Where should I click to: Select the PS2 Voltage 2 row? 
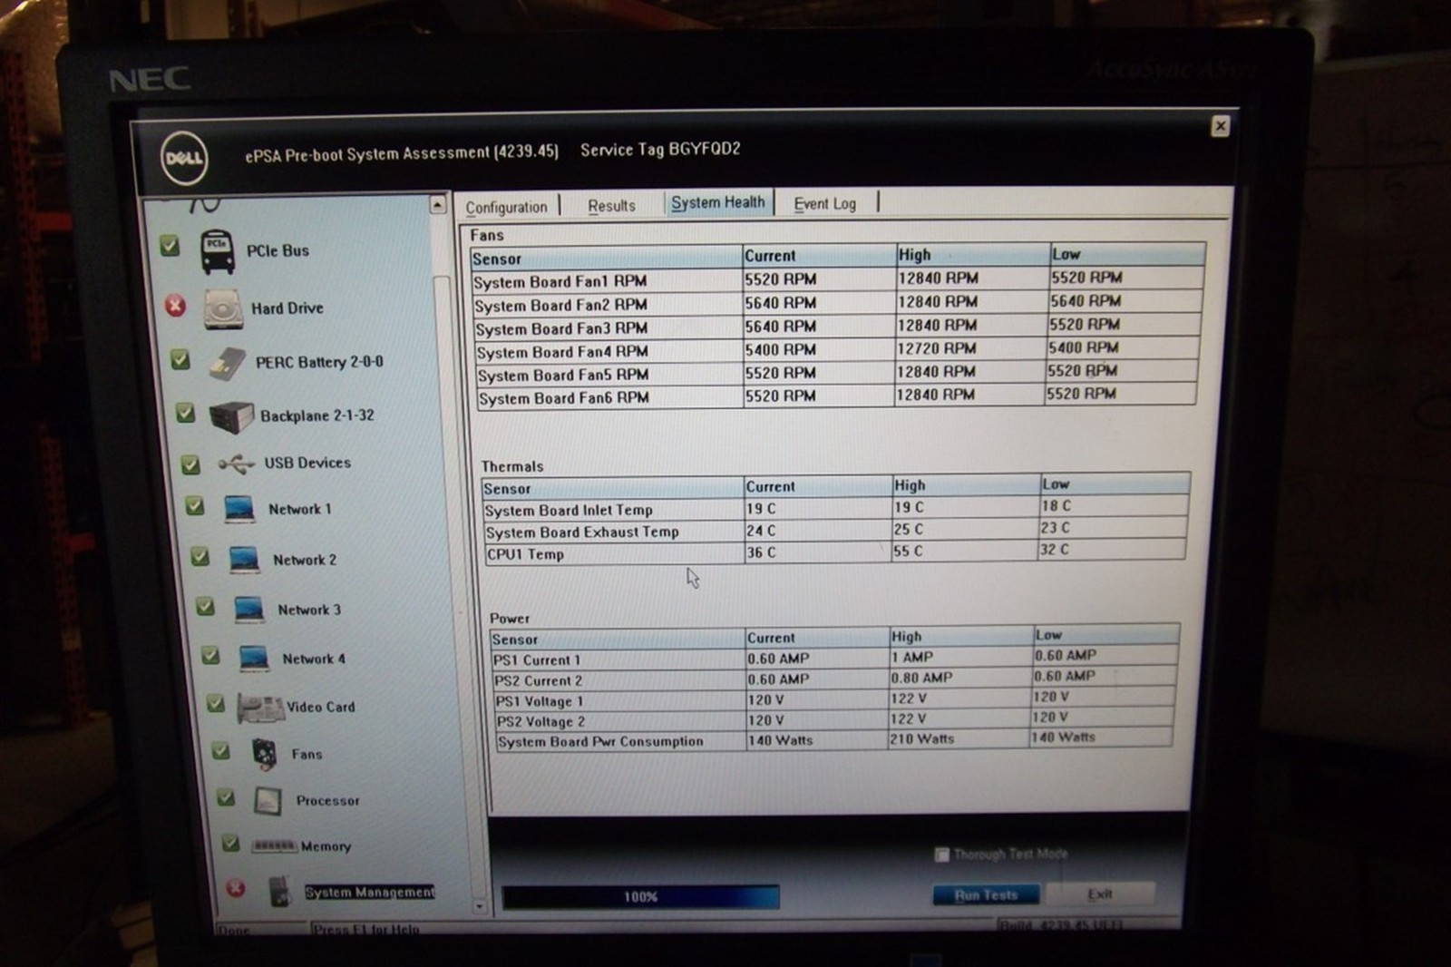(834, 719)
